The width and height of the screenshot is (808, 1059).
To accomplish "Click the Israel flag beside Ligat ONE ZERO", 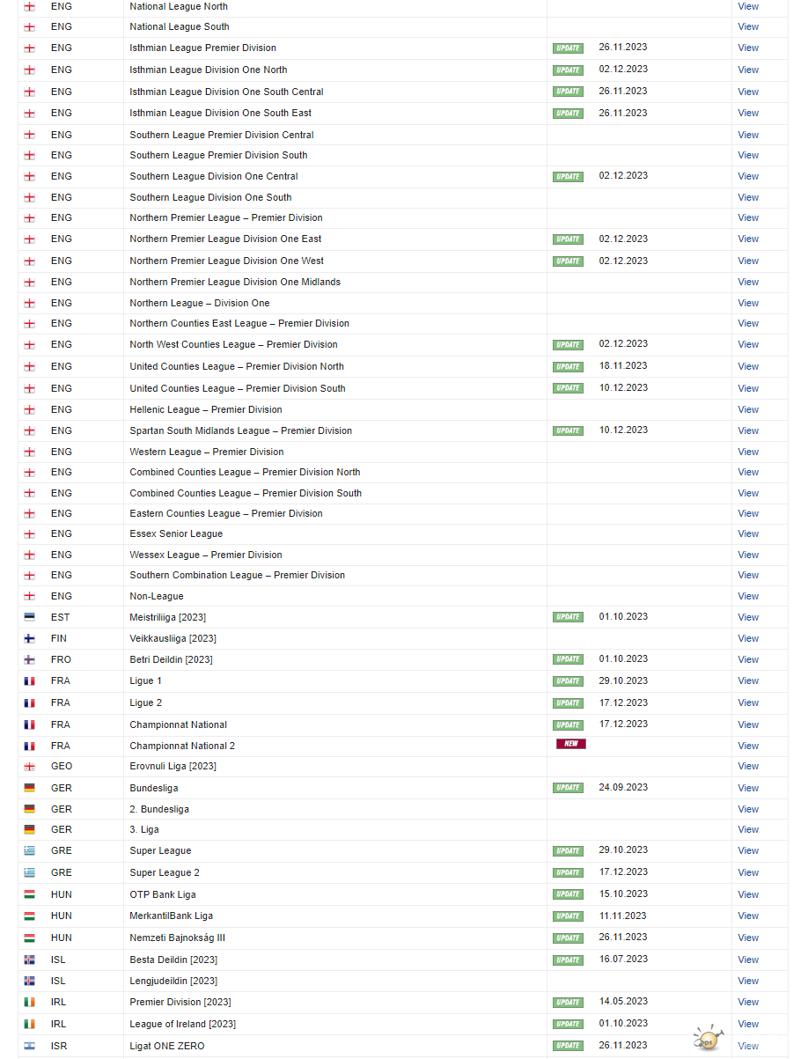I will pyautogui.click(x=30, y=1046).
